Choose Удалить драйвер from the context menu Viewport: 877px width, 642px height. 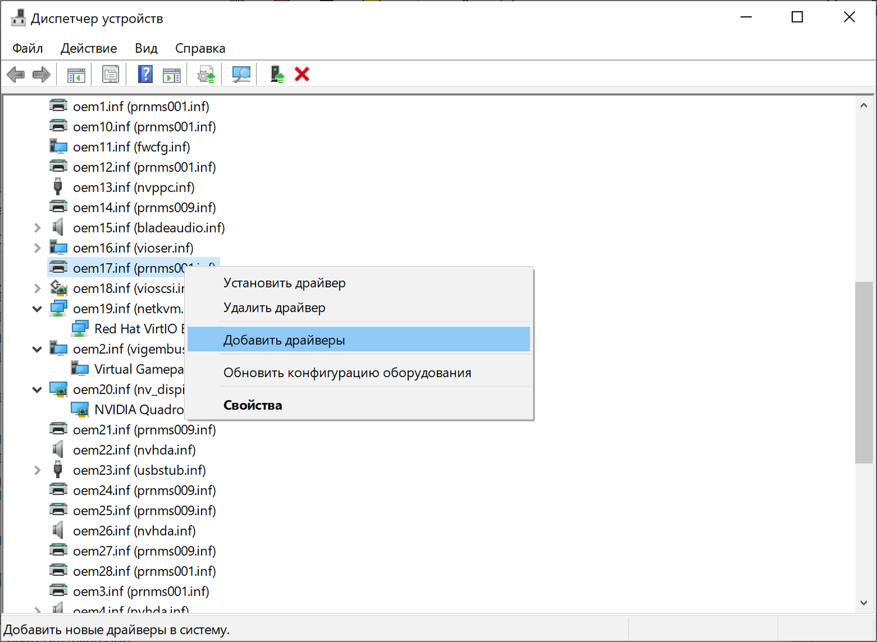pos(359,308)
